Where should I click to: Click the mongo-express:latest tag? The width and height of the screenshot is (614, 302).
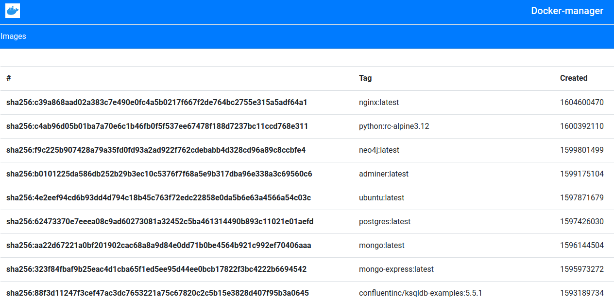click(x=396, y=269)
